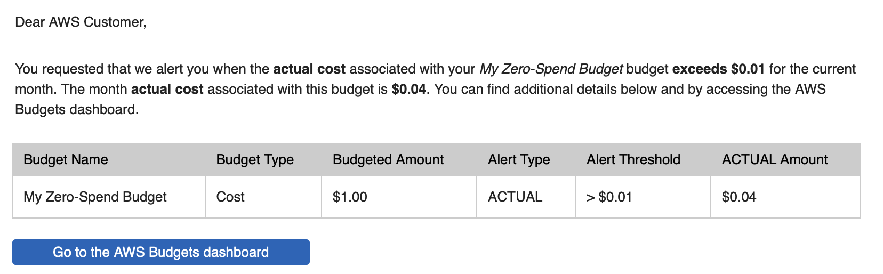Click the Go to the AWS Budgets dashboard button
The image size is (883, 274).
pos(160,252)
